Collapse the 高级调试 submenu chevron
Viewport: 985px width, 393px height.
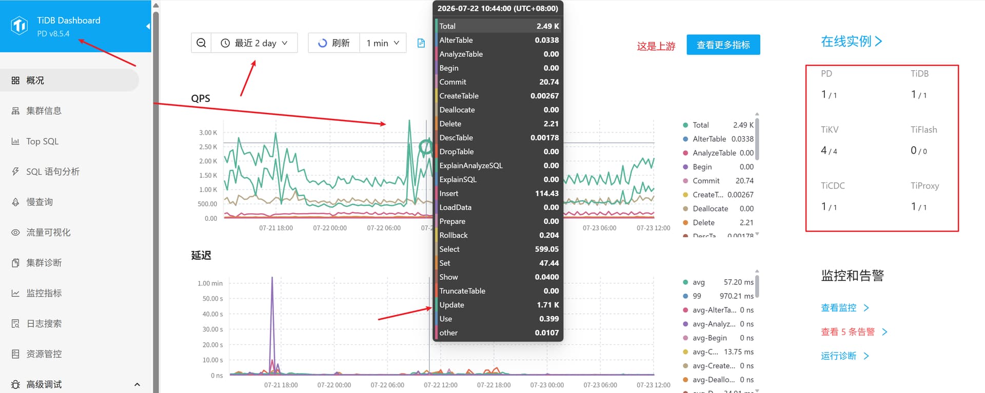[137, 384]
